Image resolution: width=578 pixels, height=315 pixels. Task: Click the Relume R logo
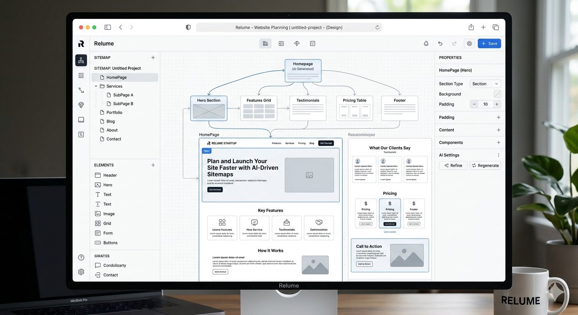[81, 44]
